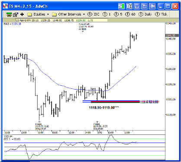Viewport: 181px width, 162px height.
Task: Click the I interval-link title bar icon
Action: point(129,6)
